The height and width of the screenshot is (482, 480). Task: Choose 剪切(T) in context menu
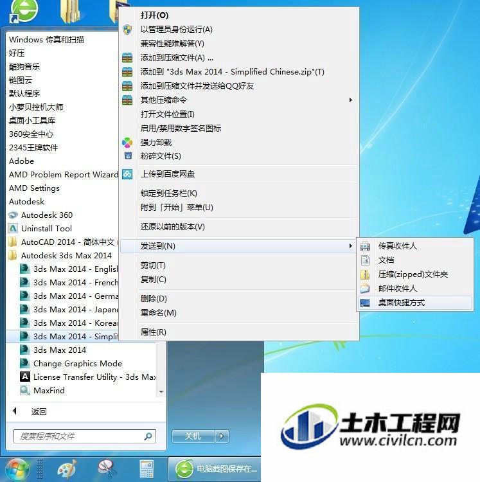153,265
